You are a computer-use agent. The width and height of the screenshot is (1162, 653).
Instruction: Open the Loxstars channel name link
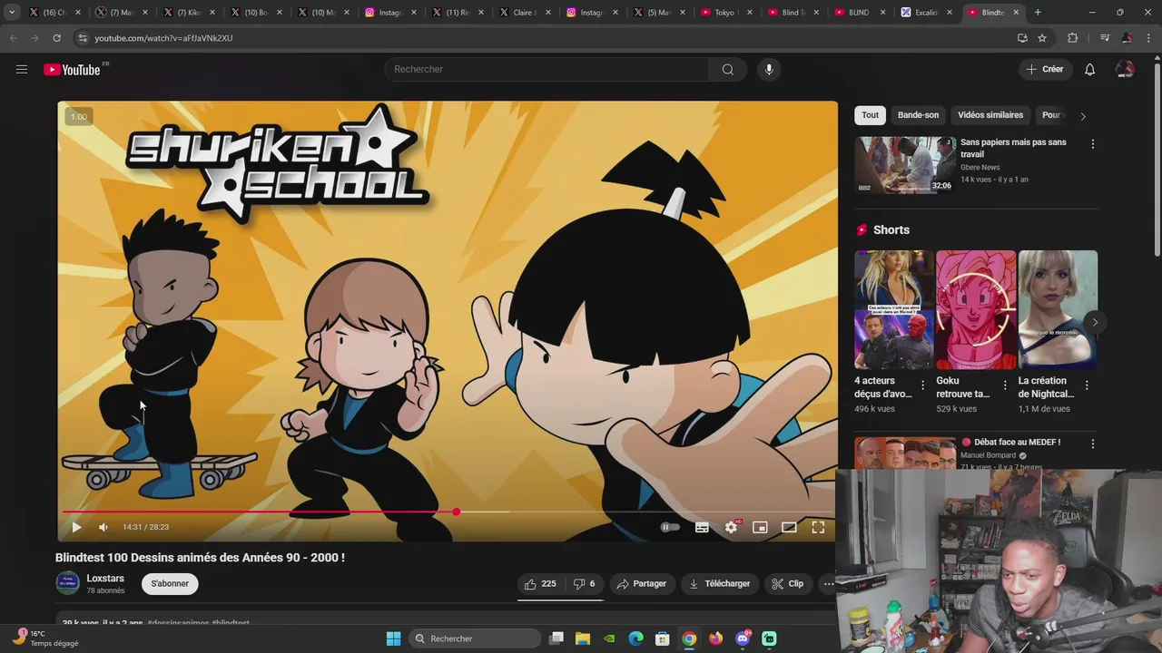coord(105,579)
